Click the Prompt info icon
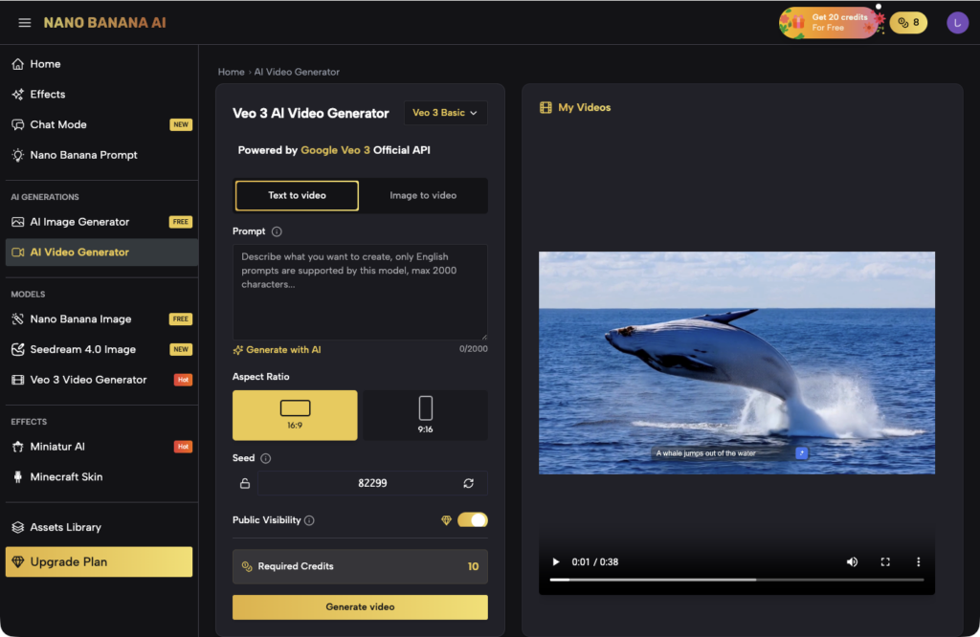The width and height of the screenshot is (980, 637). point(277,231)
